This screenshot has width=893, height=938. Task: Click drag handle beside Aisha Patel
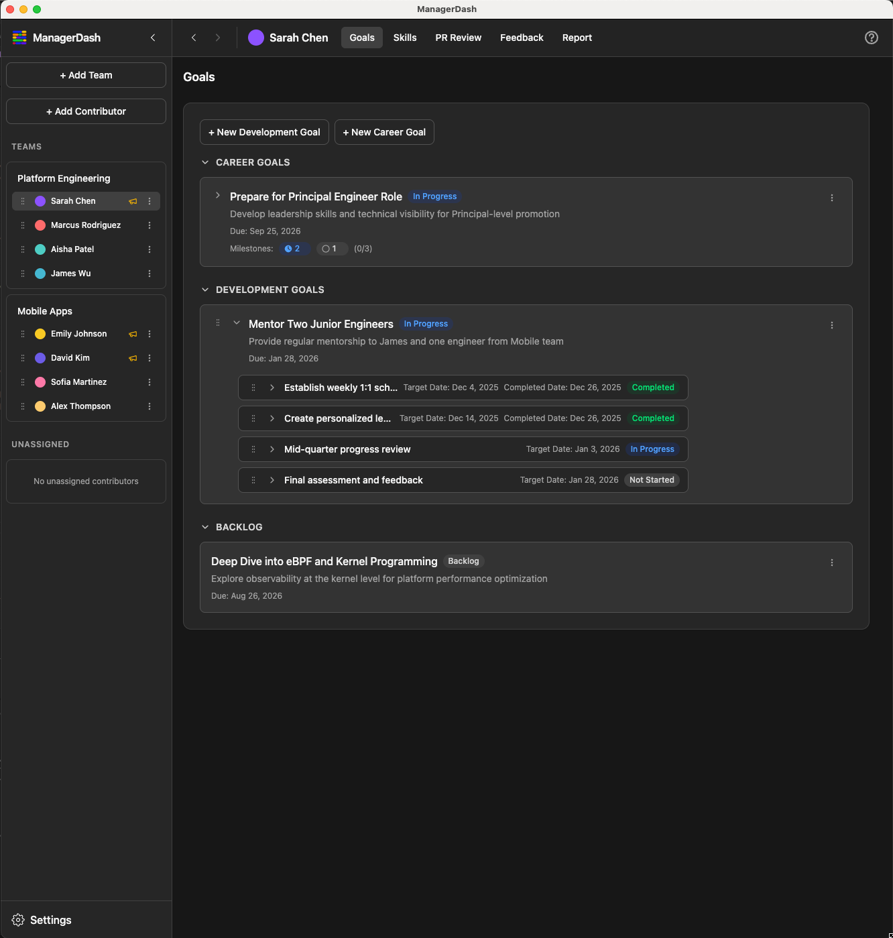point(23,249)
